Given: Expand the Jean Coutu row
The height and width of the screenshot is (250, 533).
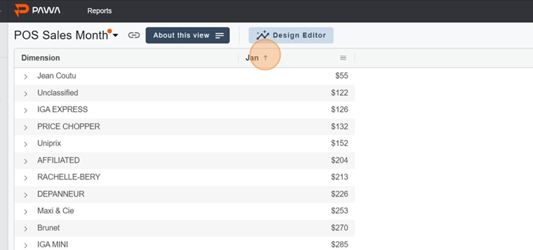Looking at the screenshot, I should click(25, 77).
